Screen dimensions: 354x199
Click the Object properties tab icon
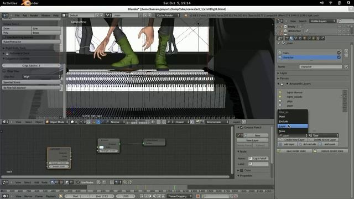305,38
